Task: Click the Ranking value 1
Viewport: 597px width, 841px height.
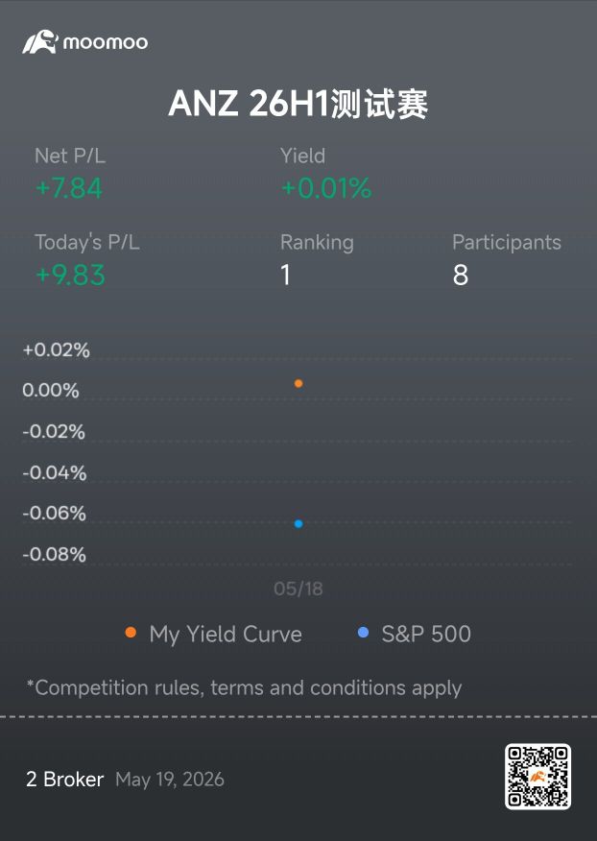Action: coord(286,276)
